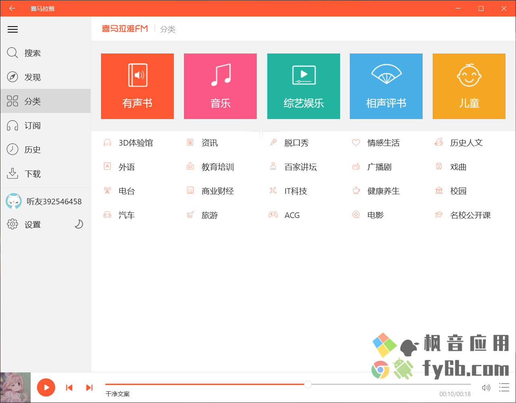Click the magnifier search icon
Viewport: 516px width, 403px height.
13,53
